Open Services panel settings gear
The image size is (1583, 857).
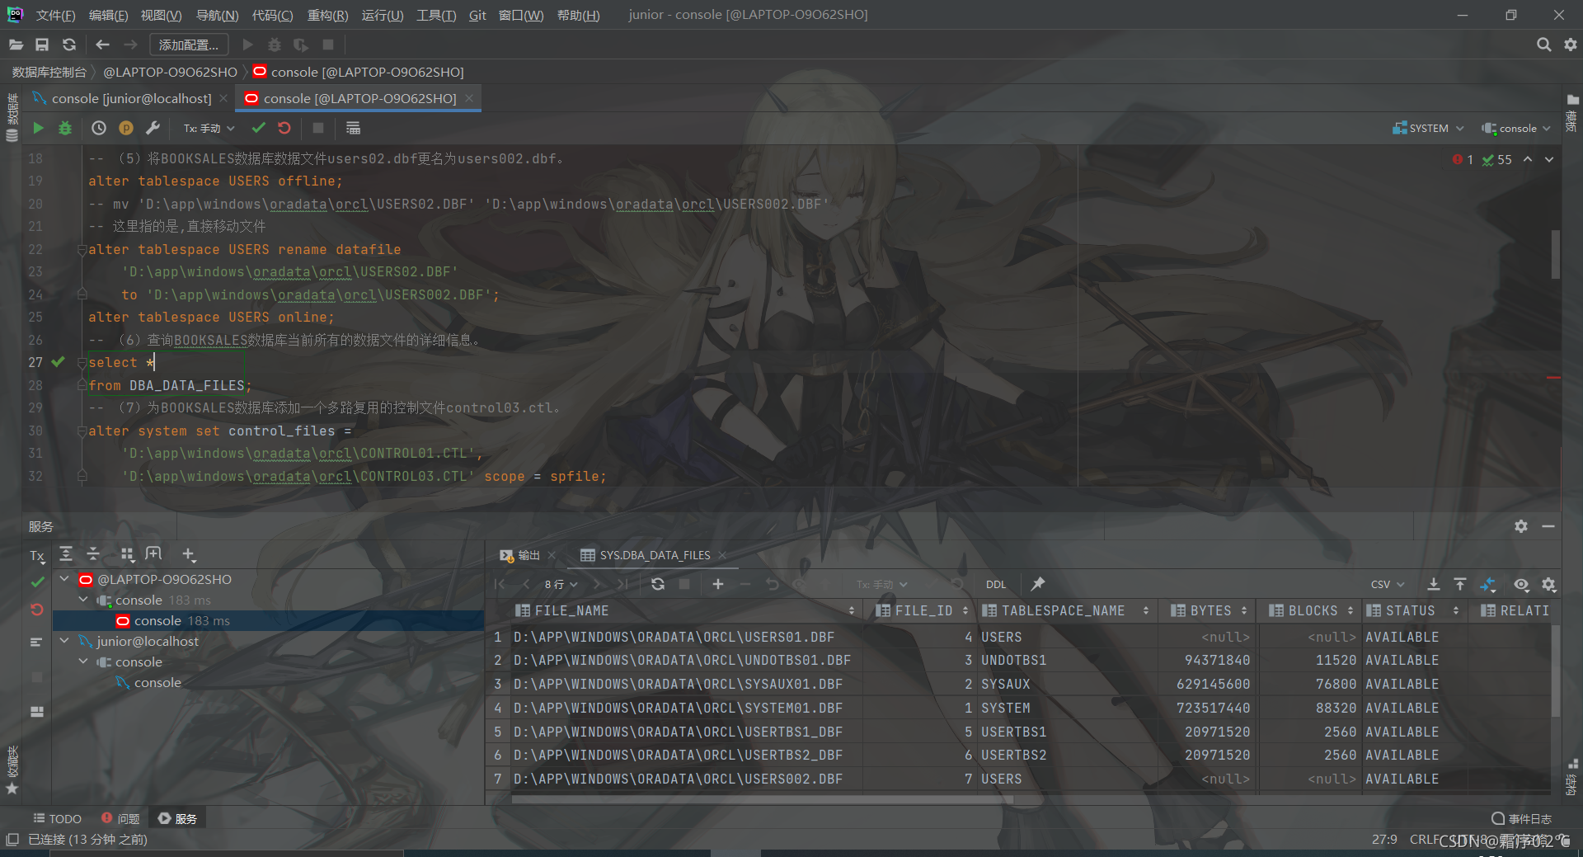coord(1521,526)
